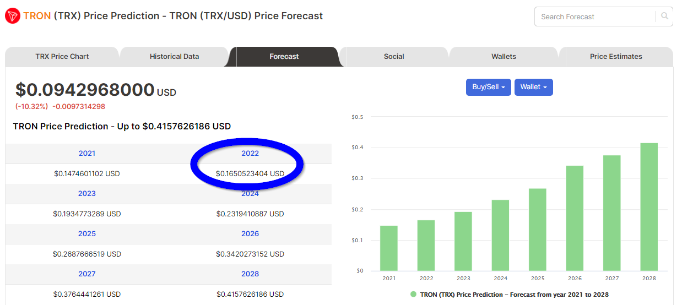Viewport: 682px width, 305px height.
Task: Click the 2022 bar in chart
Action: click(426, 246)
